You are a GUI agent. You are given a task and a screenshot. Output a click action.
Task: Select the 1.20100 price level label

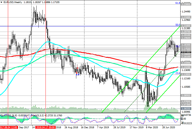click(x=186, y=35)
